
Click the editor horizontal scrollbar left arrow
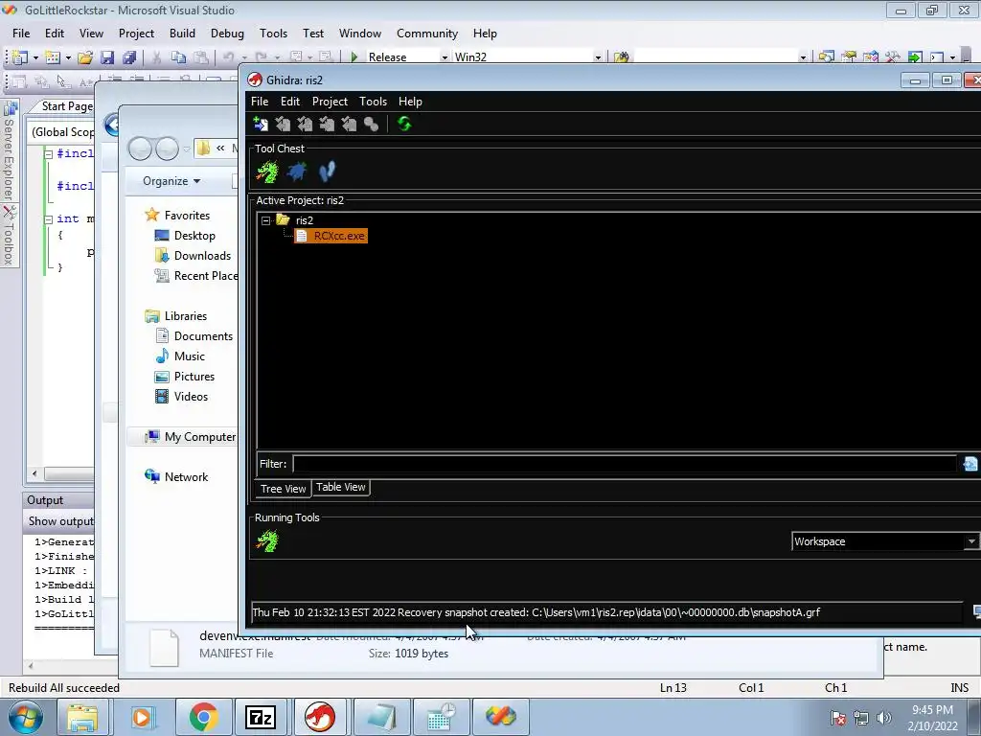[x=34, y=473]
